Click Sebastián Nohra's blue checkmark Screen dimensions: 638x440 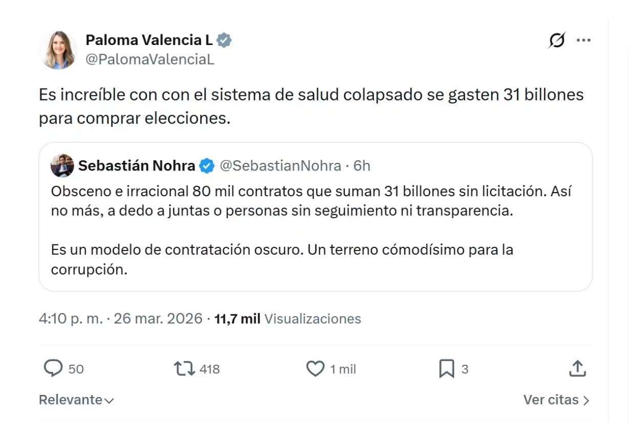coord(206,165)
